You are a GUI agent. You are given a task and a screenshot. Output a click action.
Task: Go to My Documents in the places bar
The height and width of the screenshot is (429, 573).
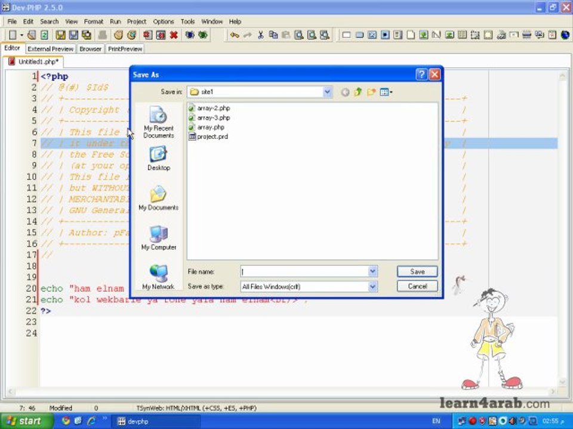pyautogui.click(x=159, y=198)
